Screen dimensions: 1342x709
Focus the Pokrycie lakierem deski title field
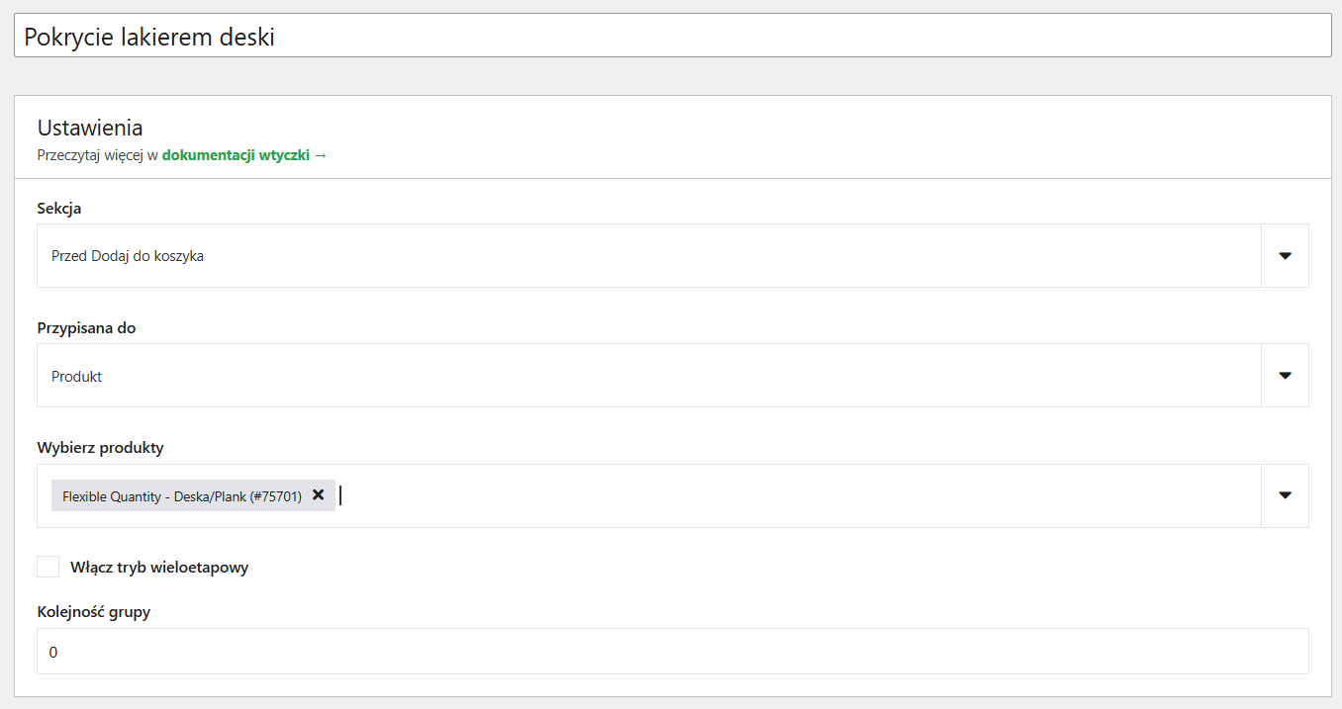coord(672,36)
